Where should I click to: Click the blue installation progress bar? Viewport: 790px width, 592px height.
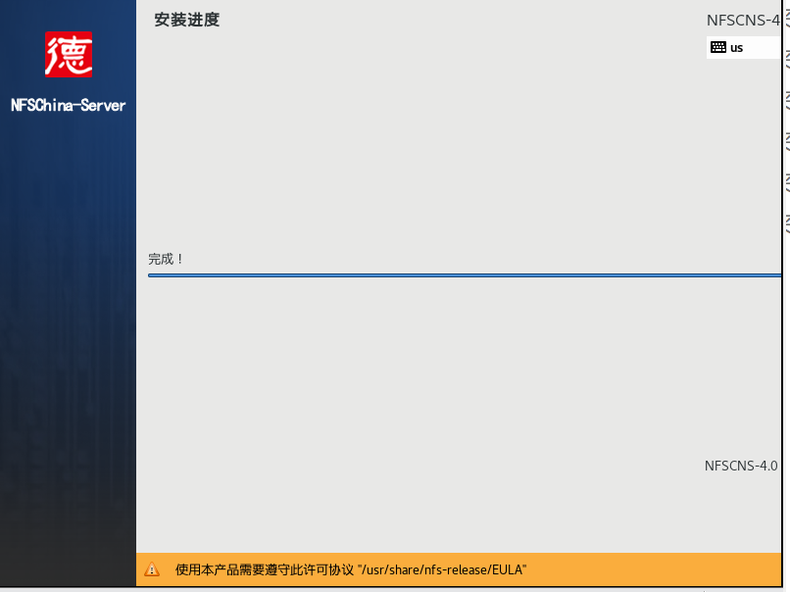[461, 275]
